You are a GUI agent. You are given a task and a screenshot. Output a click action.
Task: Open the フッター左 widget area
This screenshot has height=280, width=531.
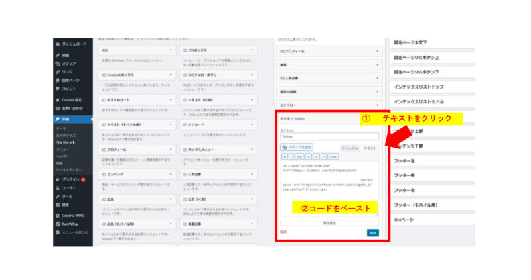coord(433,161)
